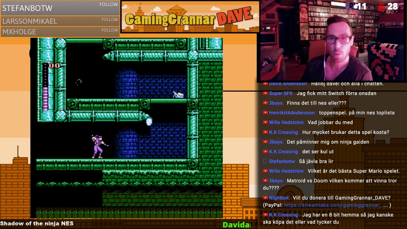The image size is (407, 229).
Task: Click YouTube icon beside Super SFX
Action: pos(265,94)
